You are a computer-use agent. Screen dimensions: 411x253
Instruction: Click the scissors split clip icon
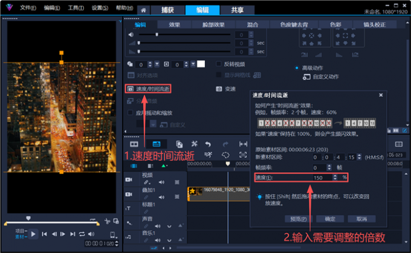point(107,222)
